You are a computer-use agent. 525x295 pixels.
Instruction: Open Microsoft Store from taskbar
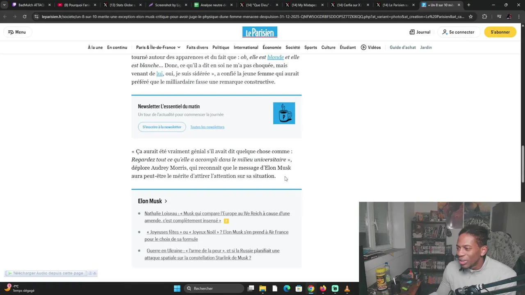coord(299,288)
